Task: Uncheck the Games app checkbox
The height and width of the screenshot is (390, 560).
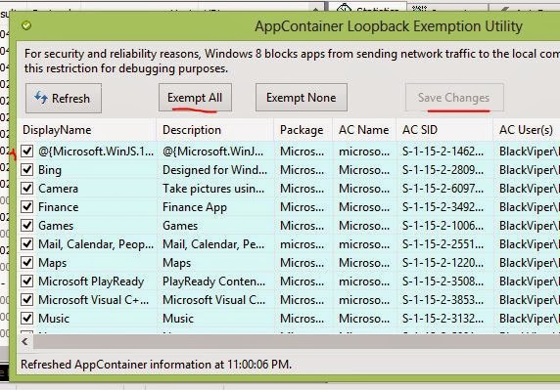Action: coord(27,226)
